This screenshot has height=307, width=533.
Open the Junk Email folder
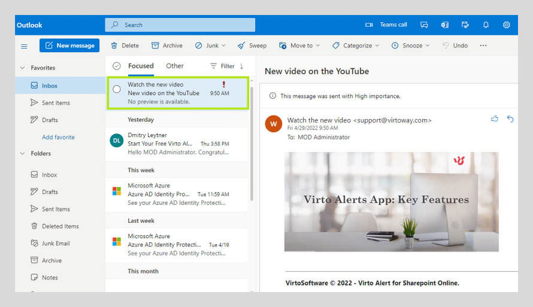[x=60, y=243]
